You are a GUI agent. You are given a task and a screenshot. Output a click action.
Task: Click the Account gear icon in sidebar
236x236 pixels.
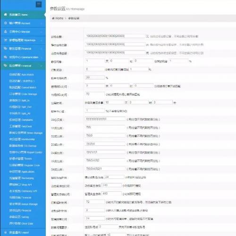point(6,23)
